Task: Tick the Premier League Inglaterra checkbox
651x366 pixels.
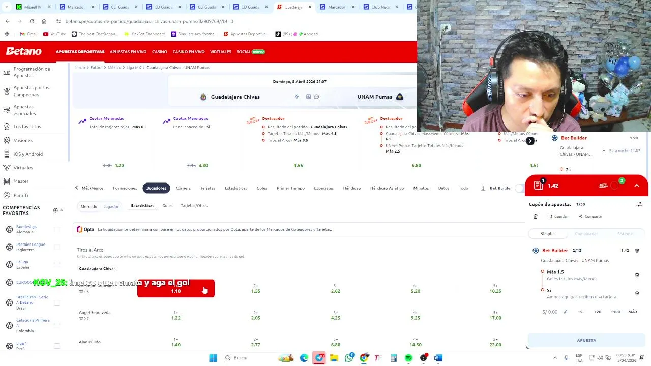Action: 57,247
